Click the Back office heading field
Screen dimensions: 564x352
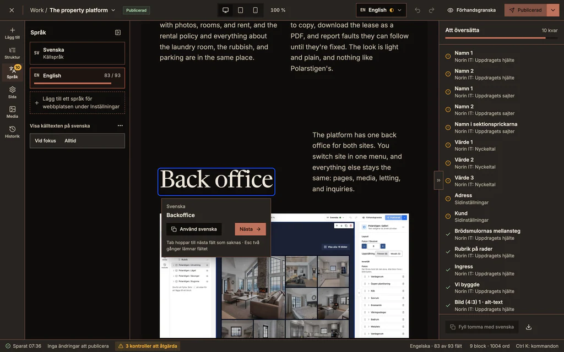pos(216,182)
